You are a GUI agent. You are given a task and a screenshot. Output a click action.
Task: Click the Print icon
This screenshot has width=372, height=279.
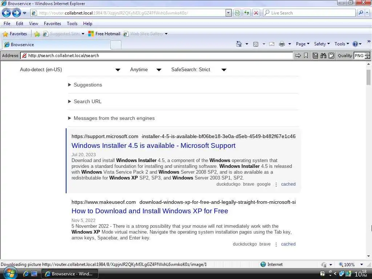[x=282, y=44]
